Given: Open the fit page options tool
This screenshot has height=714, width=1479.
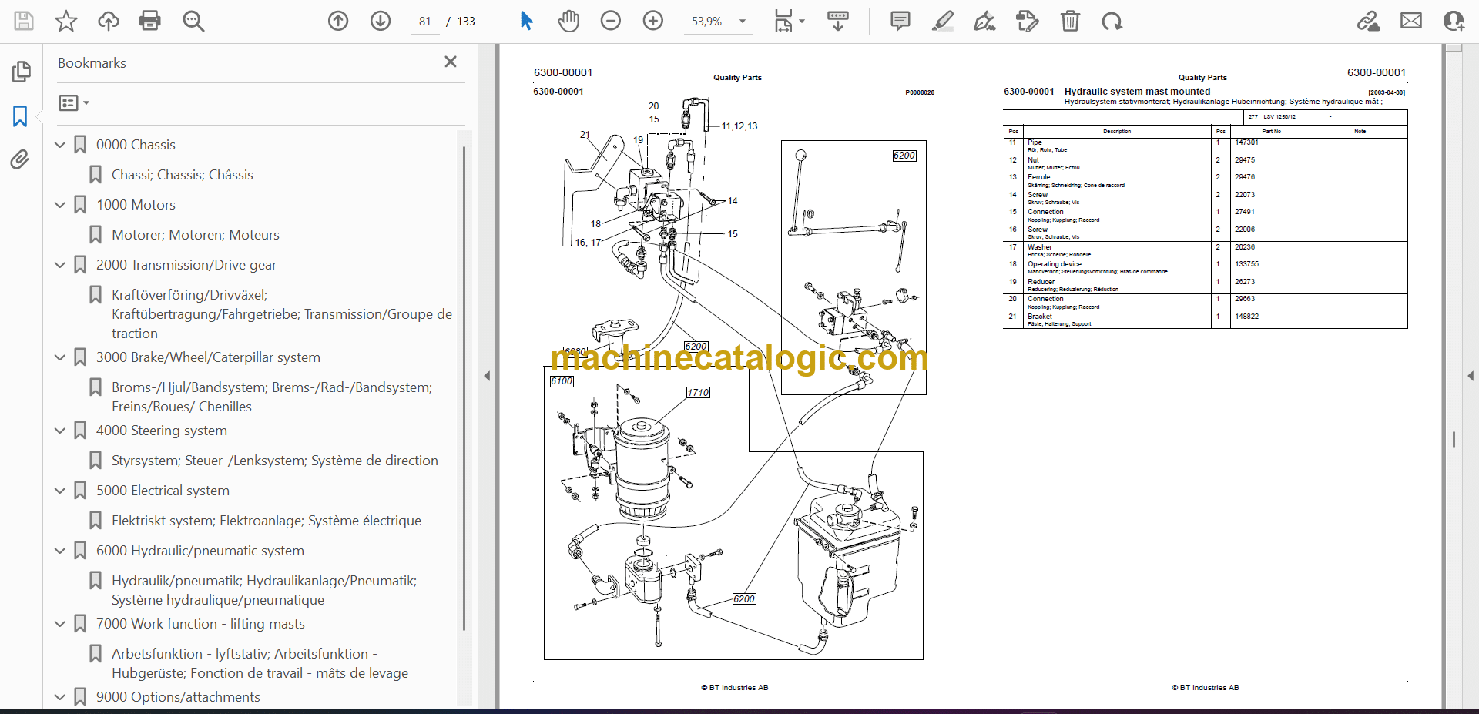Looking at the screenshot, I should tap(789, 21).
